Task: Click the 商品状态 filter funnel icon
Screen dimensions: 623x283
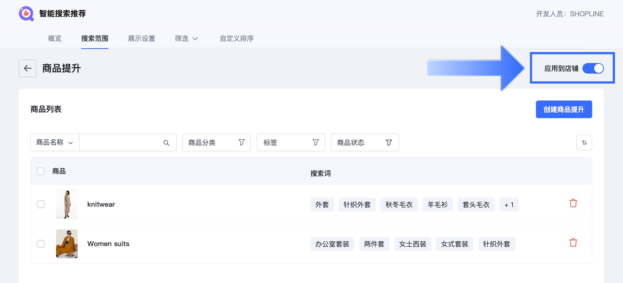Action: coord(389,143)
